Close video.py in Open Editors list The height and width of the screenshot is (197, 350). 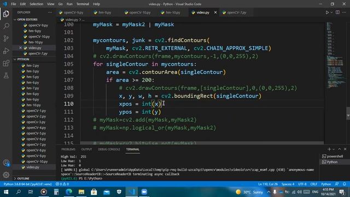20,48
